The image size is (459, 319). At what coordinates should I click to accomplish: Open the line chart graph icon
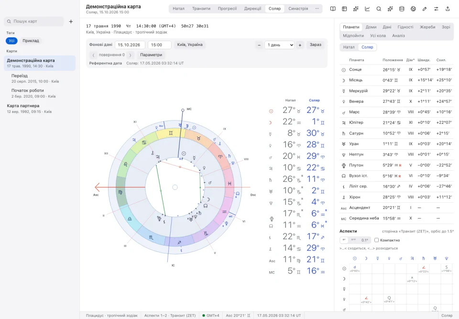tap(367, 9)
